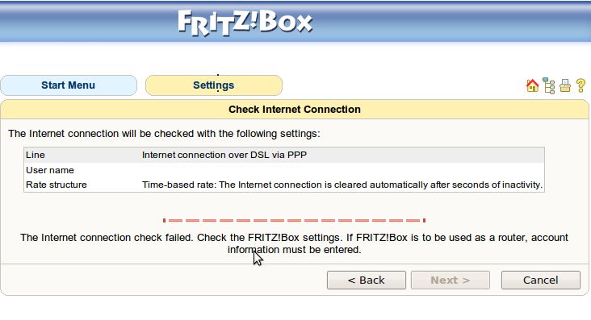Click the 'will be checked' intro sentence

point(164,134)
